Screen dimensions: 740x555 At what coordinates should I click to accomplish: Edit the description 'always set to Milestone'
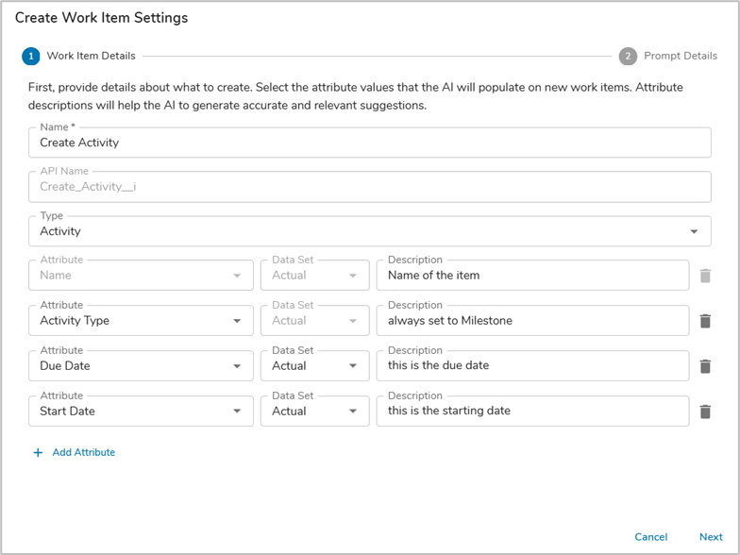[x=532, y=321]
